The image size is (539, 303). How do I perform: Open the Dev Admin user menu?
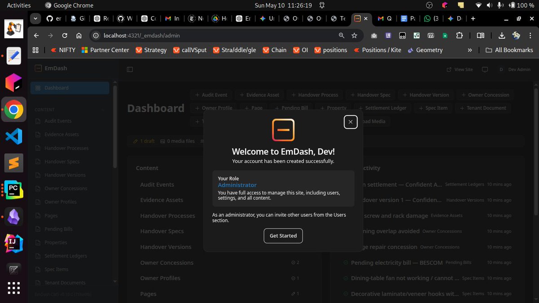[515, 70]
